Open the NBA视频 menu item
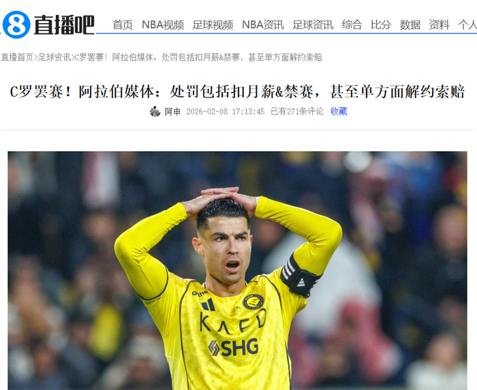The image size is (477, 390). click(163, 25)
